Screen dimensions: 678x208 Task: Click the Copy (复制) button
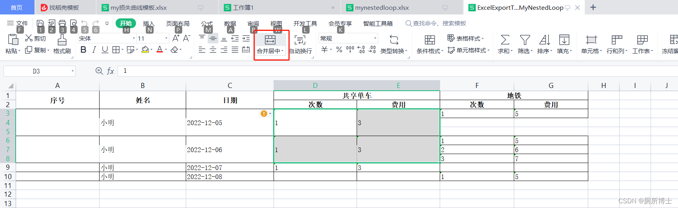tap(36, 50)
